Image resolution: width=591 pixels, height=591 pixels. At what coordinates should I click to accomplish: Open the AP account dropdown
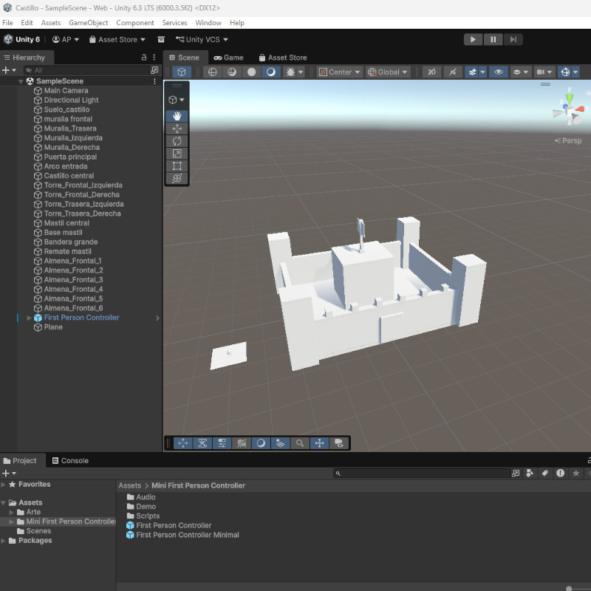pyautogui.click(x=66, y=40)
